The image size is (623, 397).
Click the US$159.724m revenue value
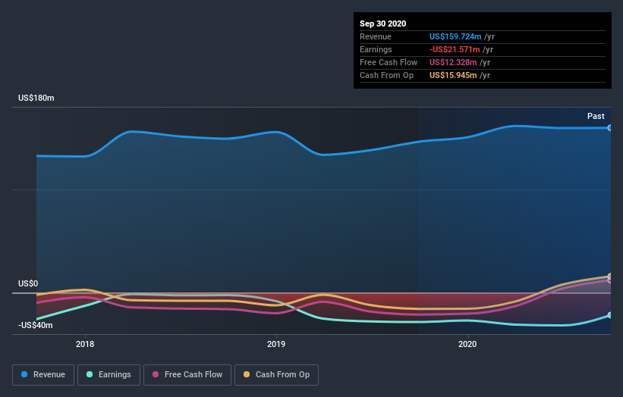tap(455, 37)
